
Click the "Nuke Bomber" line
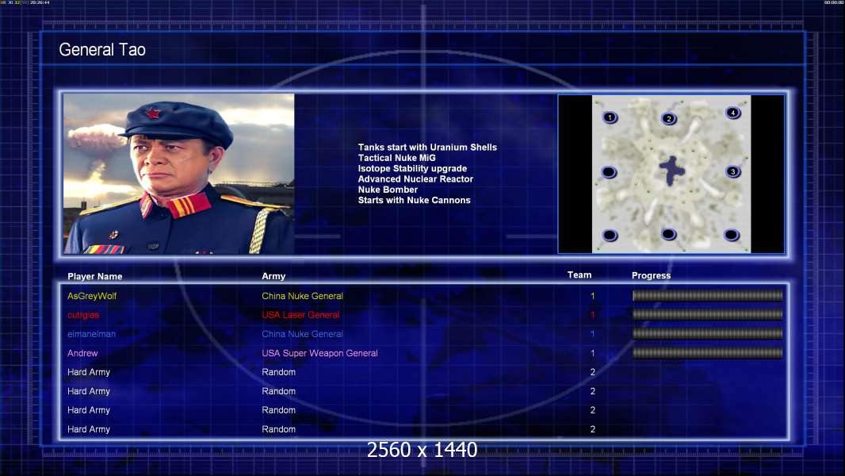[388, 190]
